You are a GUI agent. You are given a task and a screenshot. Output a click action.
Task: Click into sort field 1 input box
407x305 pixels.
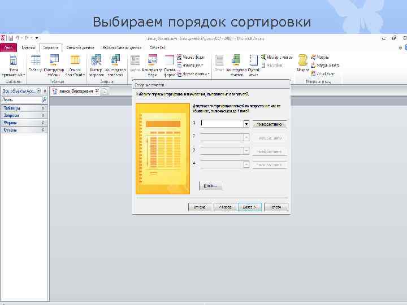click(222, 124)
